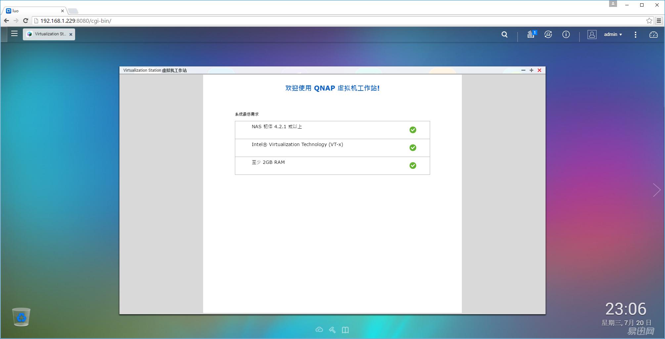The height and width of the screenshot is (339, 665).
Task: Open the resource monitor dashboard icon
Action: tap(653, 35)
